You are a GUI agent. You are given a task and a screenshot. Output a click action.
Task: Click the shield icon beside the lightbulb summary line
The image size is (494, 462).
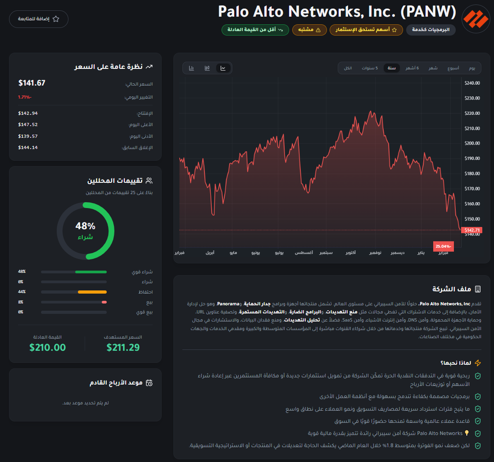[x=478, y=433]
